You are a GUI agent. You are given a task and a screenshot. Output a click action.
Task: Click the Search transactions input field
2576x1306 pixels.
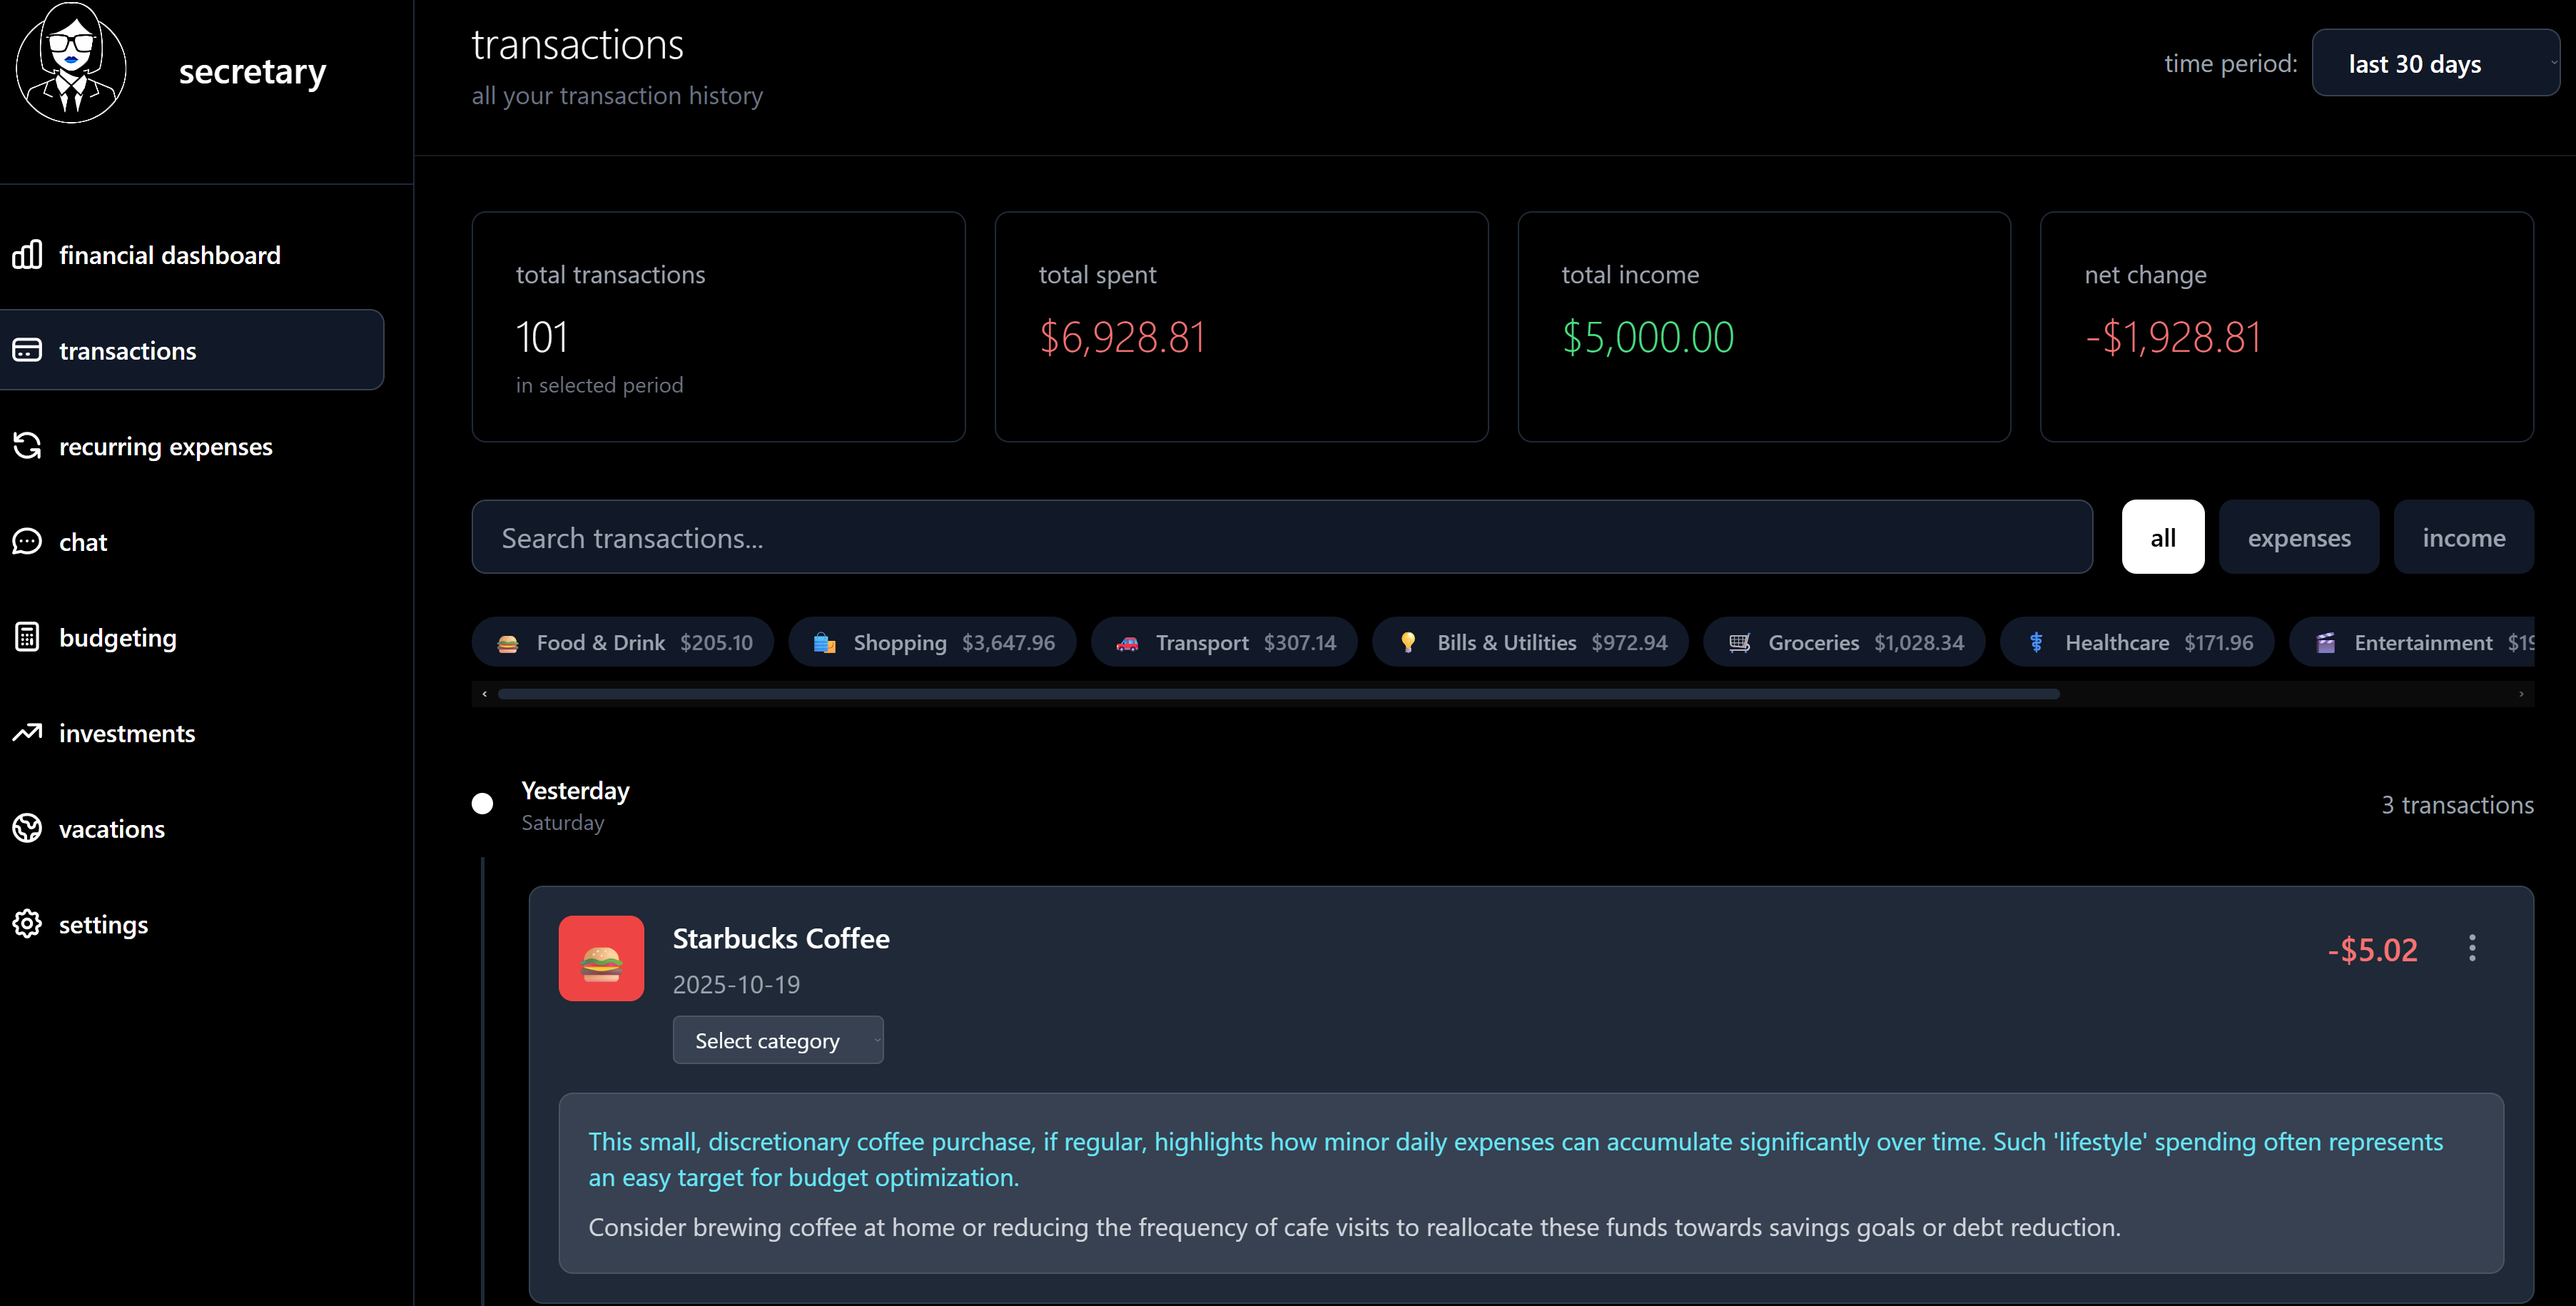(1281, 537)
